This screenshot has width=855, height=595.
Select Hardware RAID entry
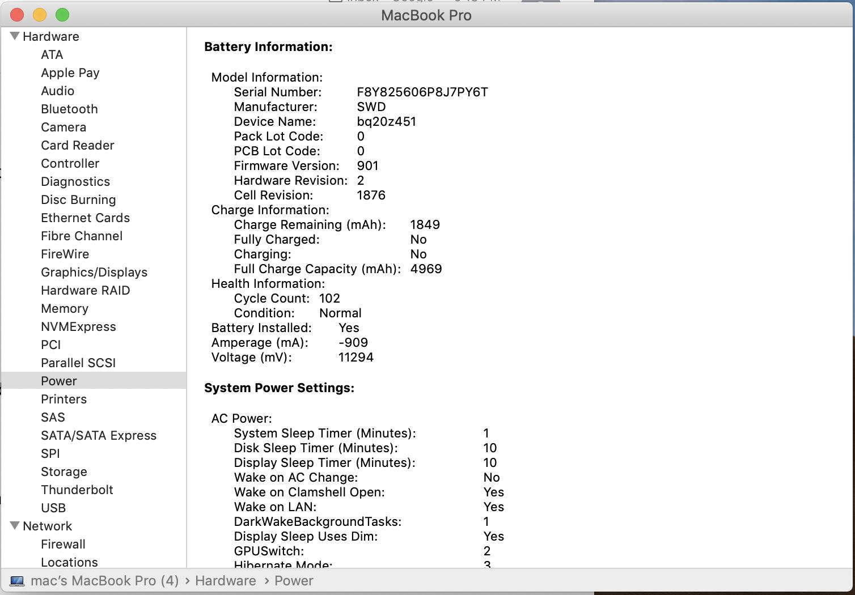point(86,290)
